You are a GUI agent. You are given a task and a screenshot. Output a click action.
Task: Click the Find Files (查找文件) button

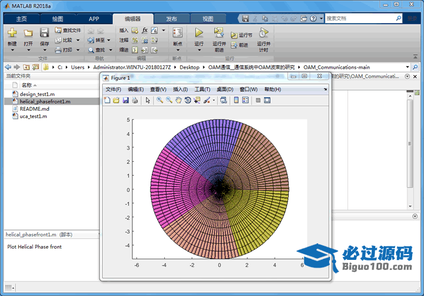[x=68, y=30]
